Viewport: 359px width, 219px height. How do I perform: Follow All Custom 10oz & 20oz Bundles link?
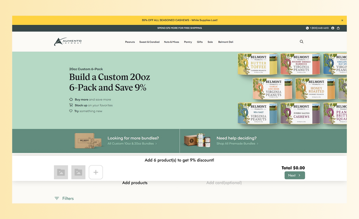(132, 144)
